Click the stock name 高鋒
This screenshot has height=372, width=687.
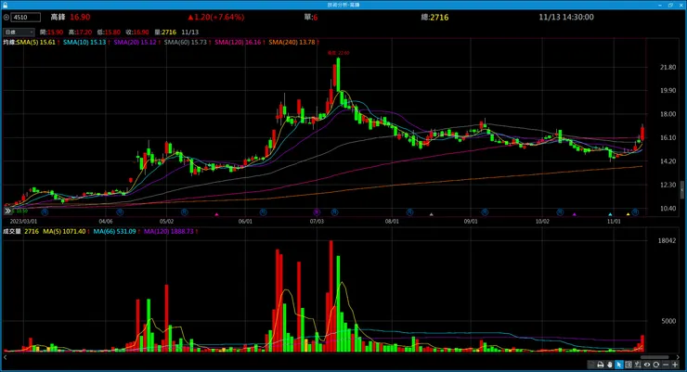point(58,17)
